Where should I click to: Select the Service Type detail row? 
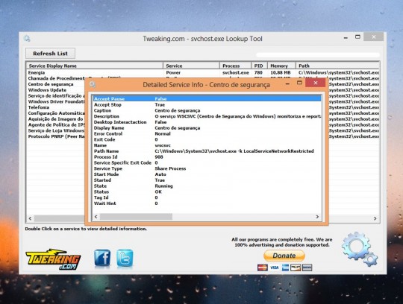coord(207,168)
